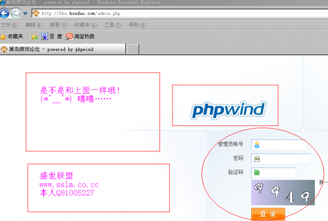Click the browser Forward arrow button
The image size is (328, 221).
point(16,14)
